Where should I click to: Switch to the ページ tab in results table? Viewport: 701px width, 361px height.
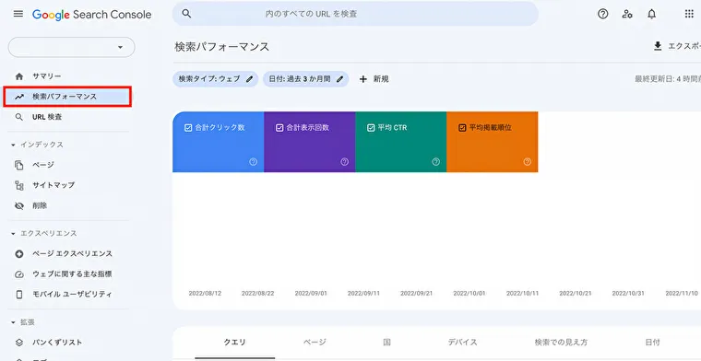pos(315,343)
